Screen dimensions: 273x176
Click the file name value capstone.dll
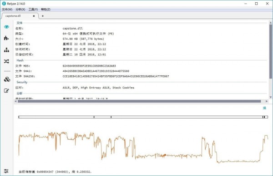(73, 29)
